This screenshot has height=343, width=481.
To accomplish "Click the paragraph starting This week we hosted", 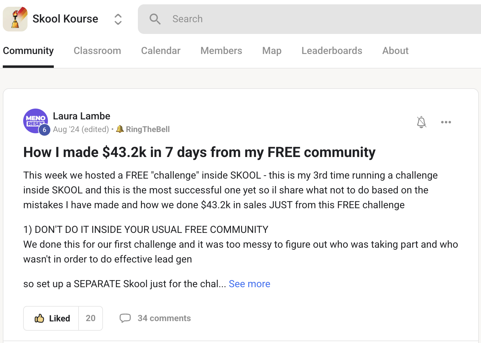I will (230, 190).
